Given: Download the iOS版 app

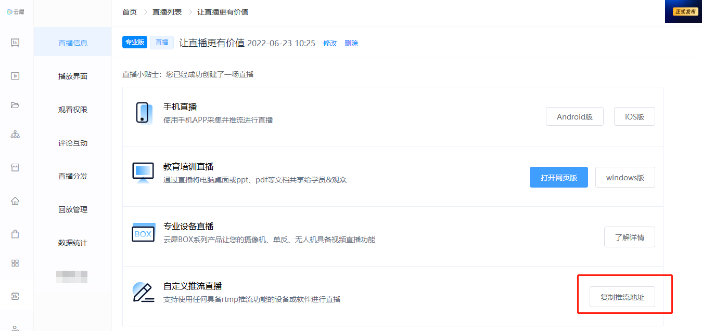Looking at the screenshot, I should (634, 116).
